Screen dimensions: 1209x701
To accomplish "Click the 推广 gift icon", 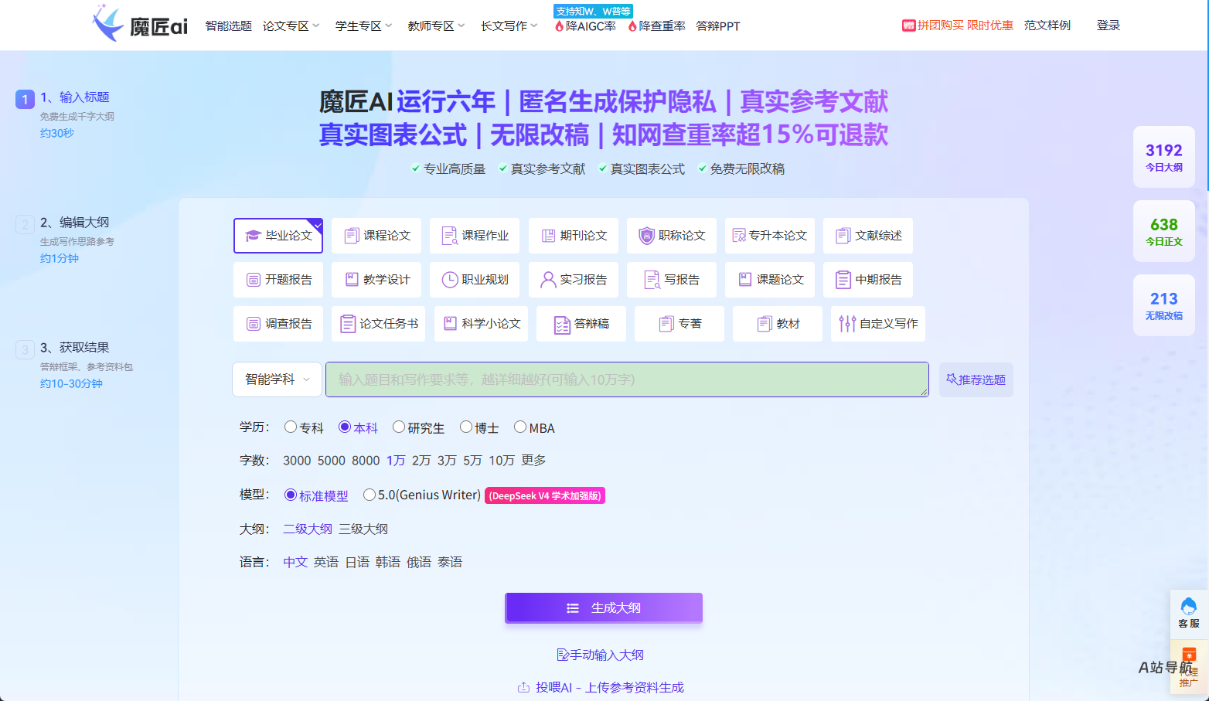I will pyautogui.click(x=1189, y=655).
